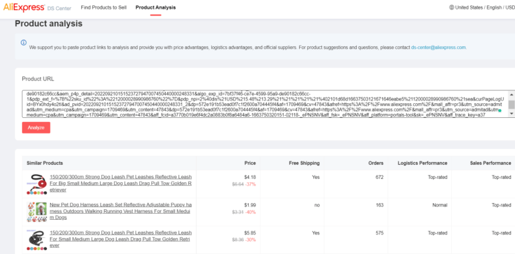Click the 672 orders cell
Image resolution: width=515 pixels, height=254 pixels.
click(380, 177)
